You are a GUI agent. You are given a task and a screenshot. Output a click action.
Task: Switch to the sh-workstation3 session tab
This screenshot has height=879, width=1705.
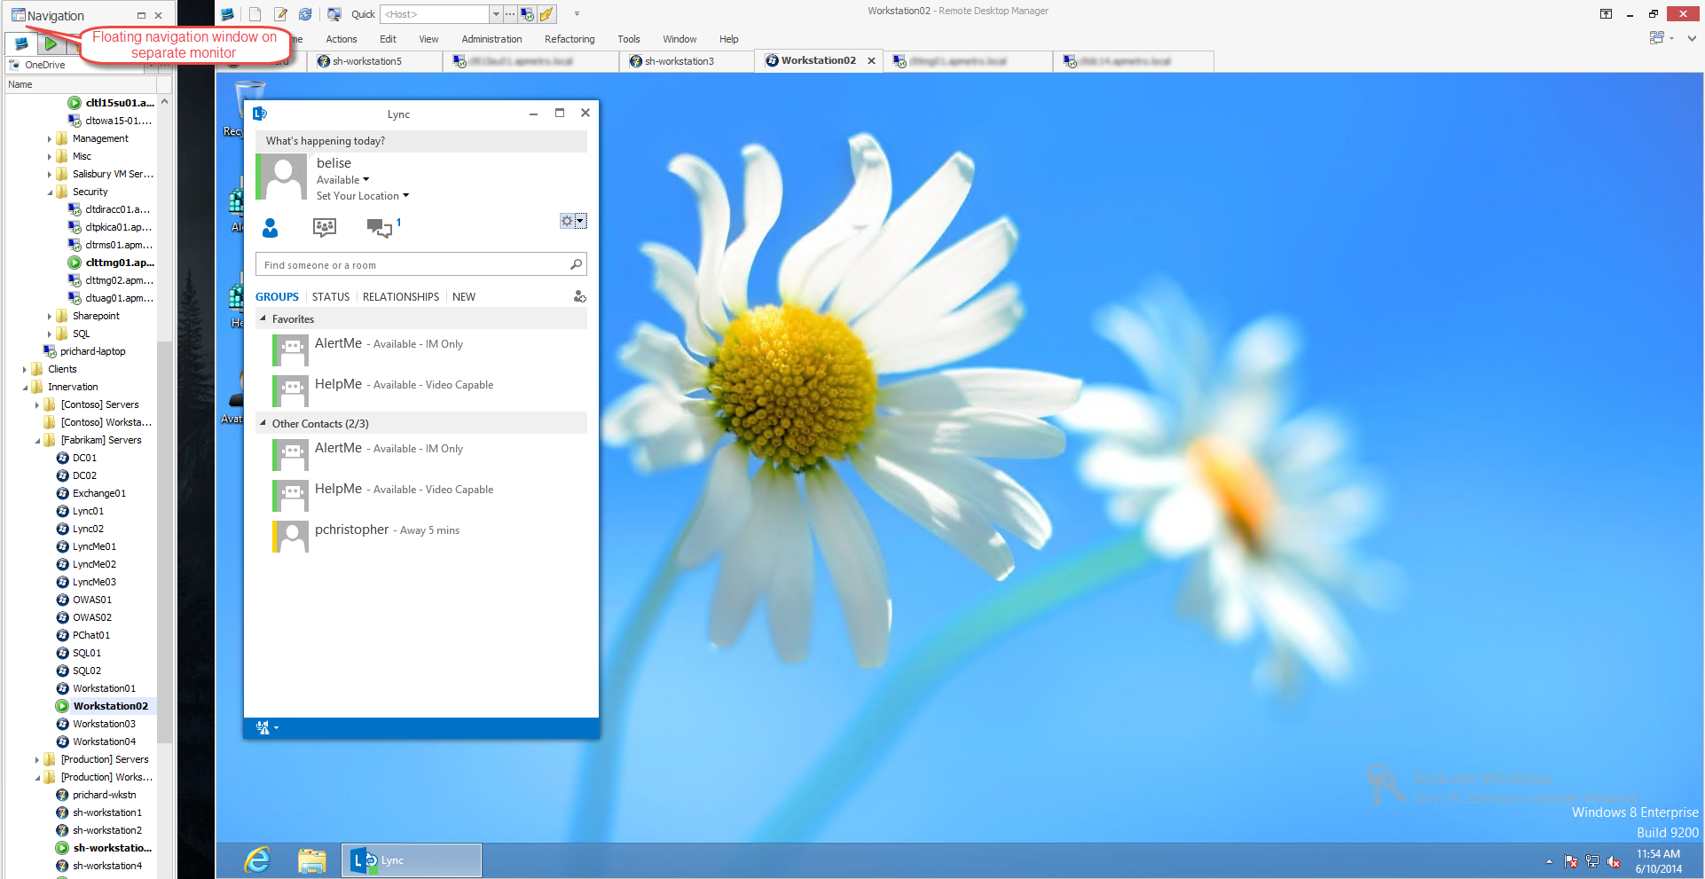pyautogui.click(x=679, y=61)
